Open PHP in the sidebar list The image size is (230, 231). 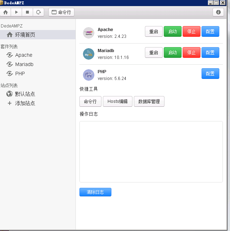click(x=20, y=74)
